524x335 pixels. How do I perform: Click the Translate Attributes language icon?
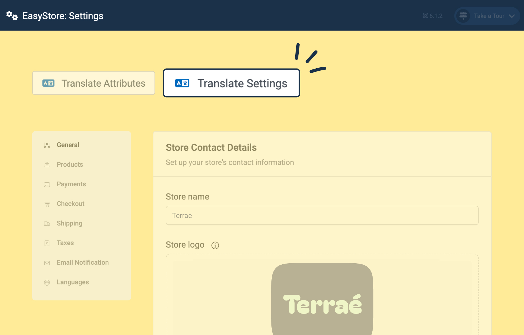[48, 83]
